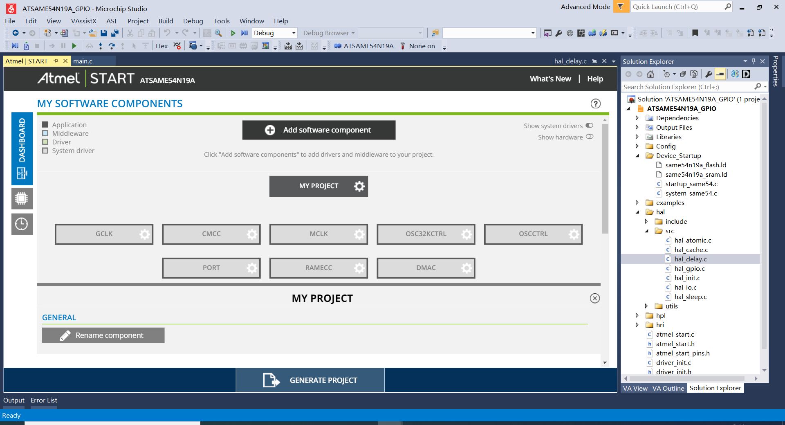Open the ASF menu

click(x=112, y=21)
